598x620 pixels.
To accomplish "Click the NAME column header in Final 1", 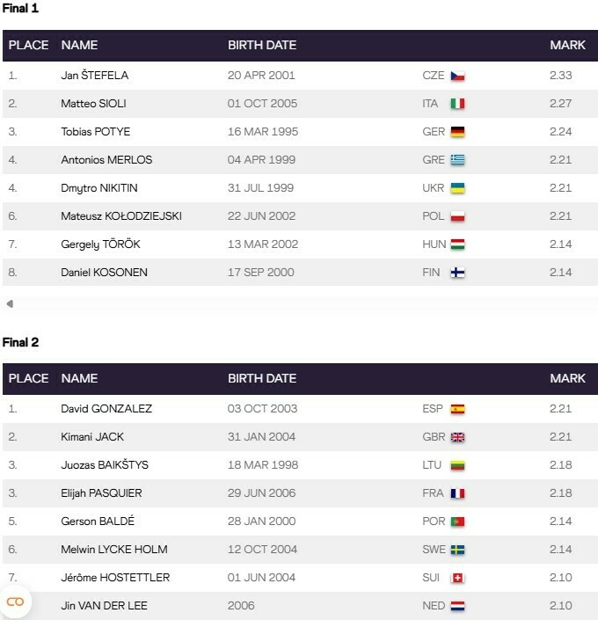I will [x=79, y=45].
